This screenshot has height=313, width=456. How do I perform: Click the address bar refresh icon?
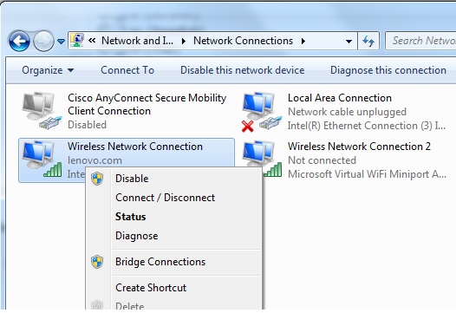click(x=368, y=41)
